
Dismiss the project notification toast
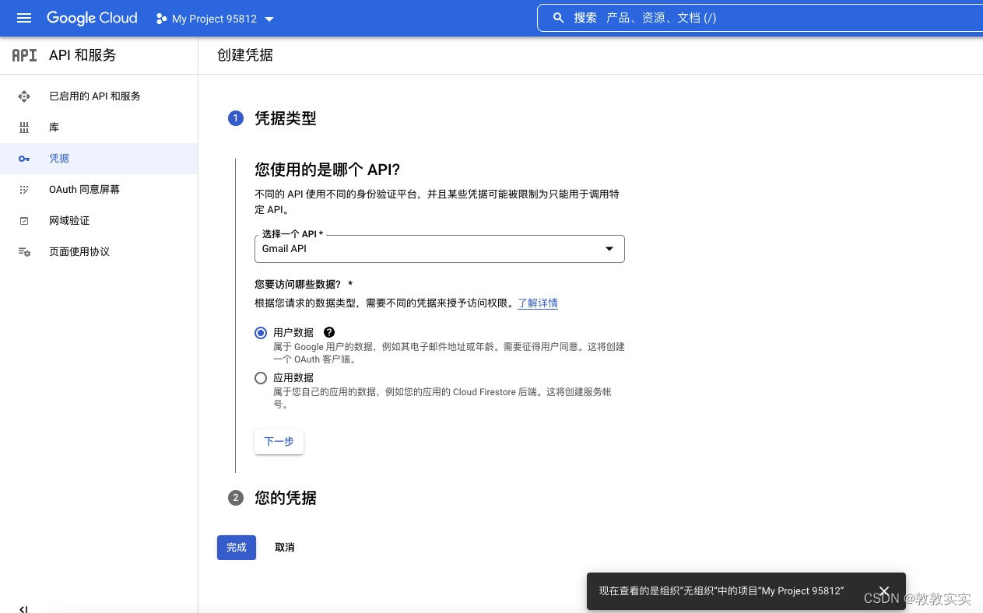pos(883,591)
